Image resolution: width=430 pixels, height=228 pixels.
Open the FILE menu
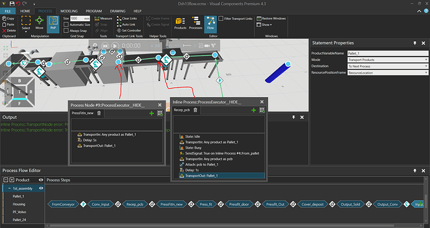pos(7,11)
